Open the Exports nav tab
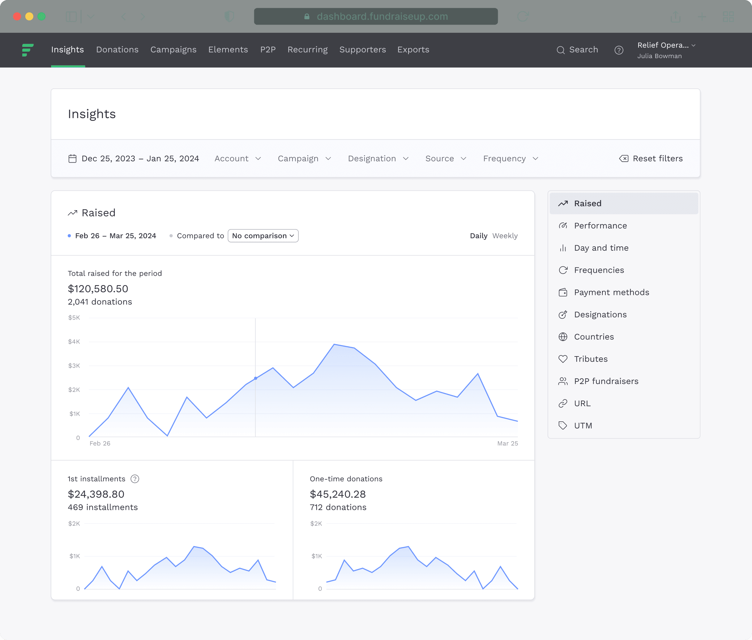The height and width of the screenshot is (640, 752). point(413,50)
